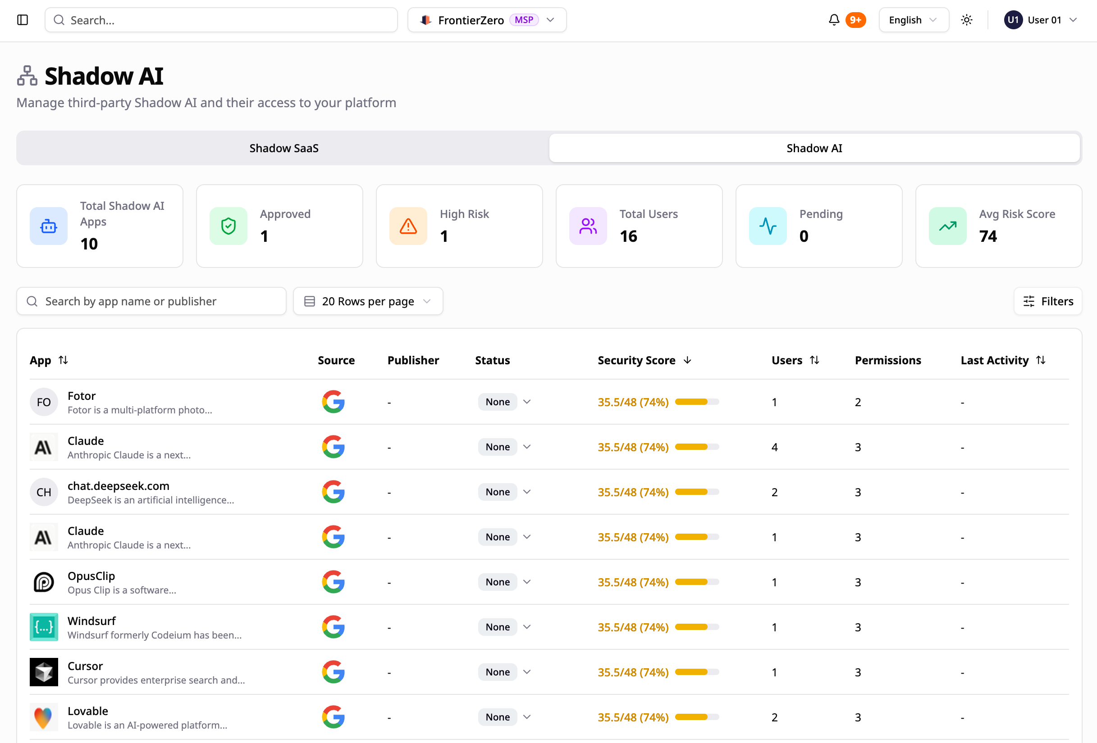Expand the 20 Rows per page dropdown
The image size is (1097, 743).
coord(368,301)
